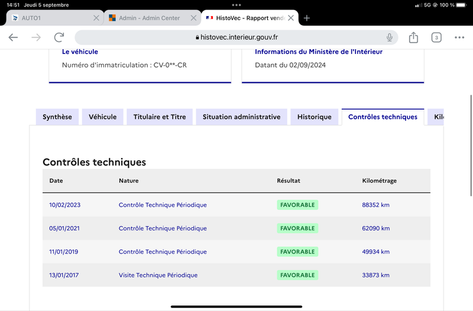Open the Véhicule tab

click(102, 117)
